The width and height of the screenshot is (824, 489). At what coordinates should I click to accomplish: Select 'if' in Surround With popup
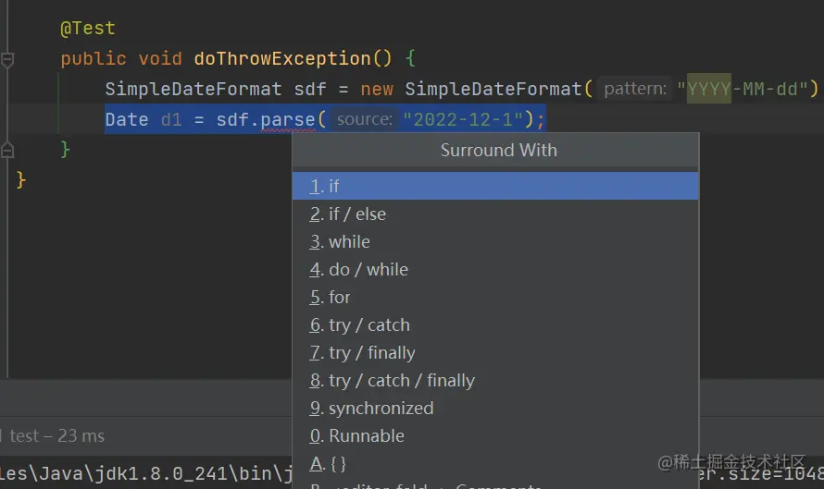pos(495,186)
